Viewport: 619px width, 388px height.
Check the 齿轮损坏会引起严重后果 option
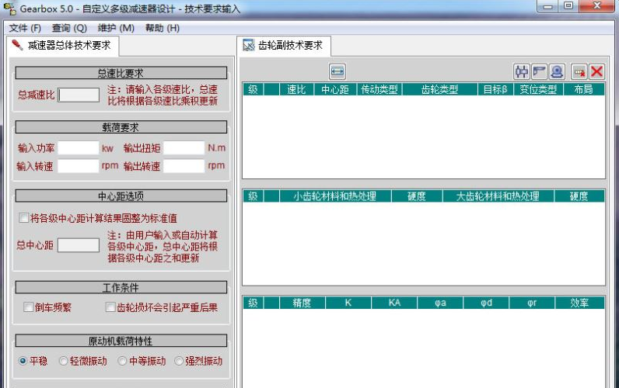tap(110, 307)
